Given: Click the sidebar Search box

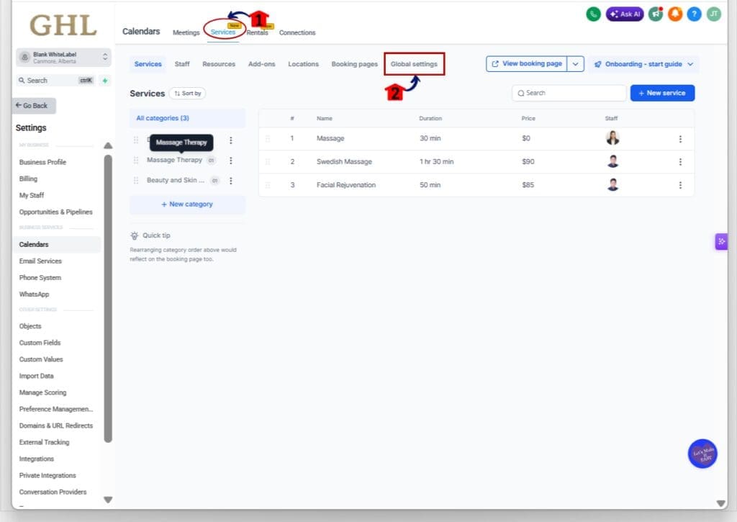Looking at the screenshot, I should coord(56,81).
